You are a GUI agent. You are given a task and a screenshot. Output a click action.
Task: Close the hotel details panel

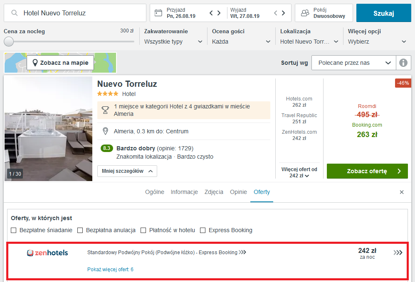402,192
